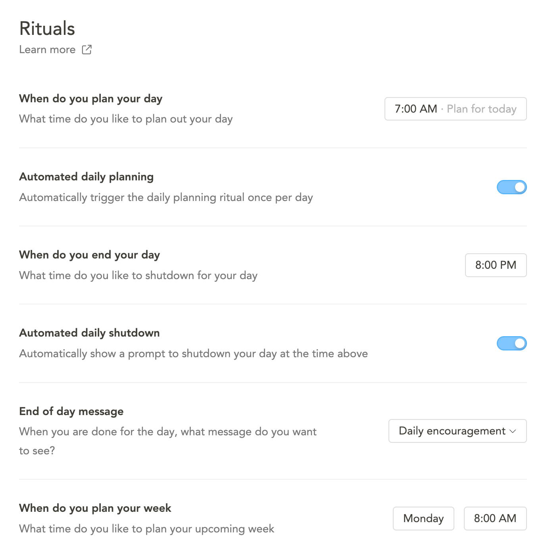Click 'When do you plan your week' heading
This screenshot has width=546, height=555.
pos(95,508)
